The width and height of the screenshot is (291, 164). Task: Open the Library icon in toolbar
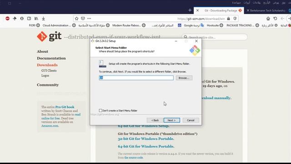click(36, 18)
